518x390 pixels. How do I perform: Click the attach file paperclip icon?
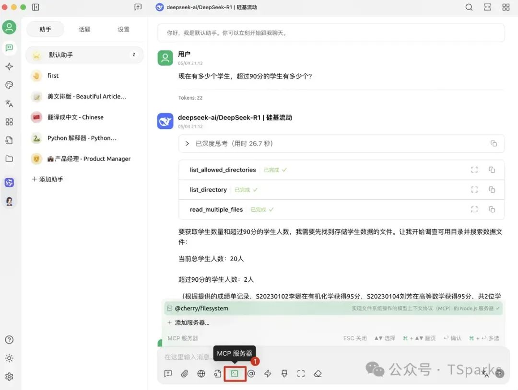tap(185, 373)
